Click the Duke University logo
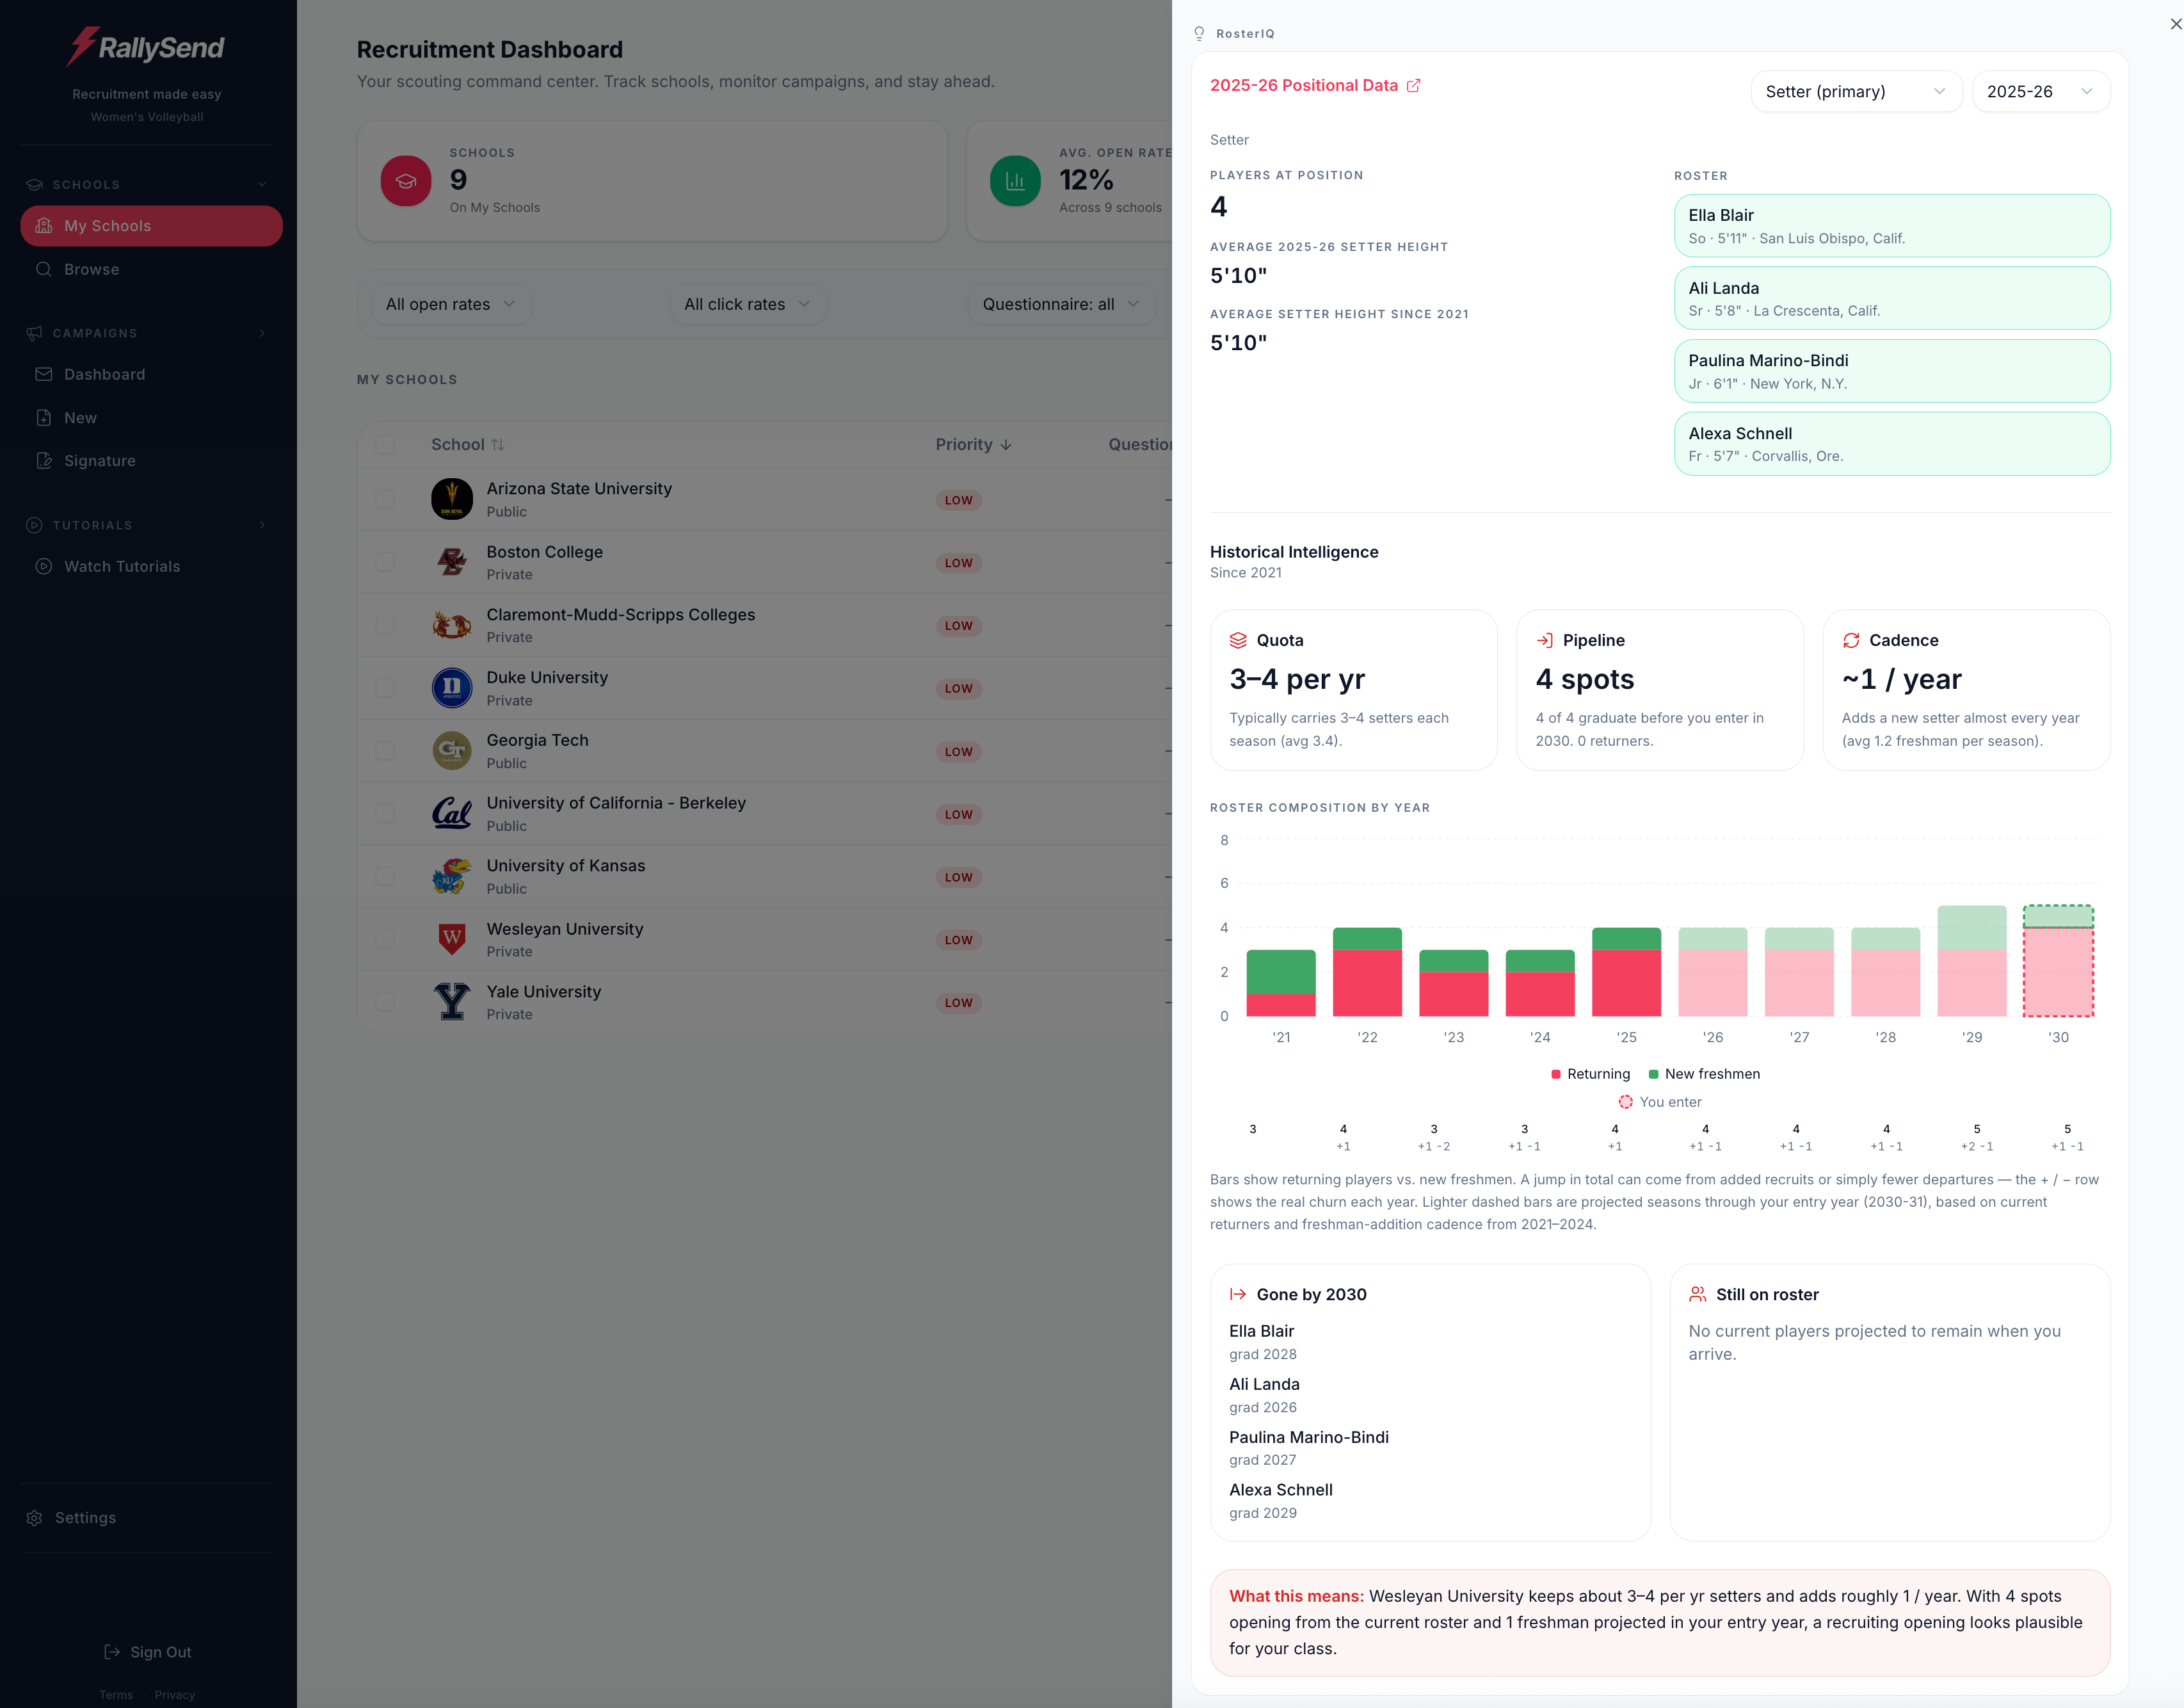 pyautogui.click(x=452, y=688)
